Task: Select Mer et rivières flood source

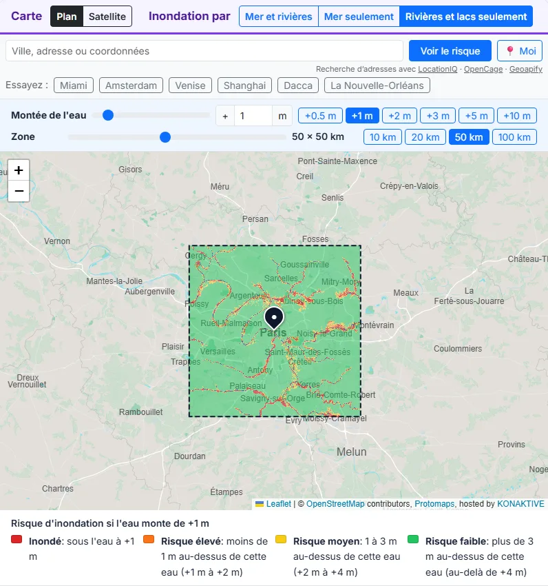Action: (279, 17)
